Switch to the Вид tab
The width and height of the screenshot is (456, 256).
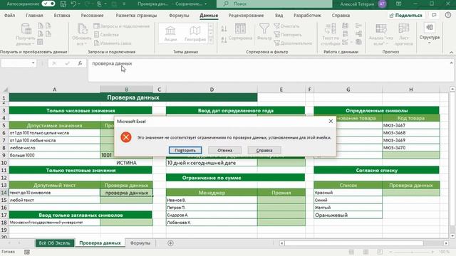point(279,16)
